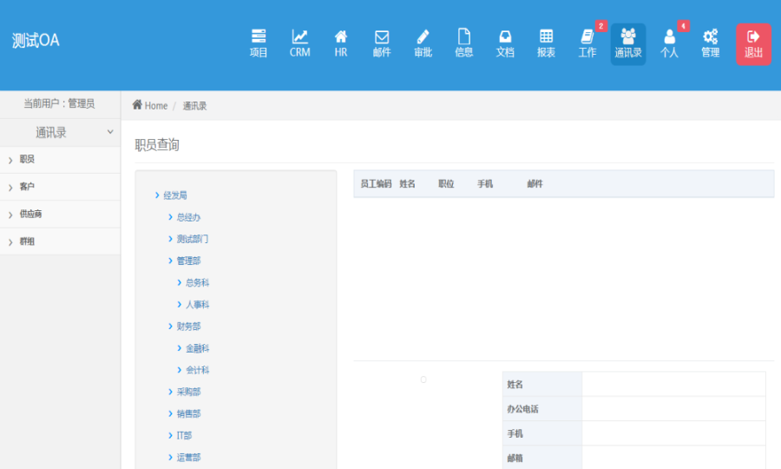Image resolution: width=781 pixels, height=469 pixels.
Task: Click the 职员查询 page heading
Action: pyautogui.click(x=157, y=145)
